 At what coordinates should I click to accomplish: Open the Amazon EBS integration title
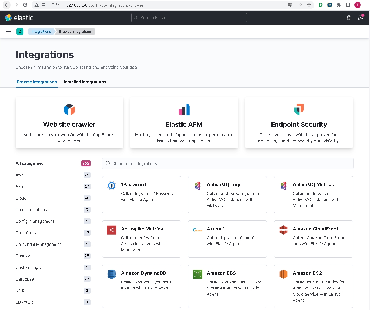click(x=221, y=273)
